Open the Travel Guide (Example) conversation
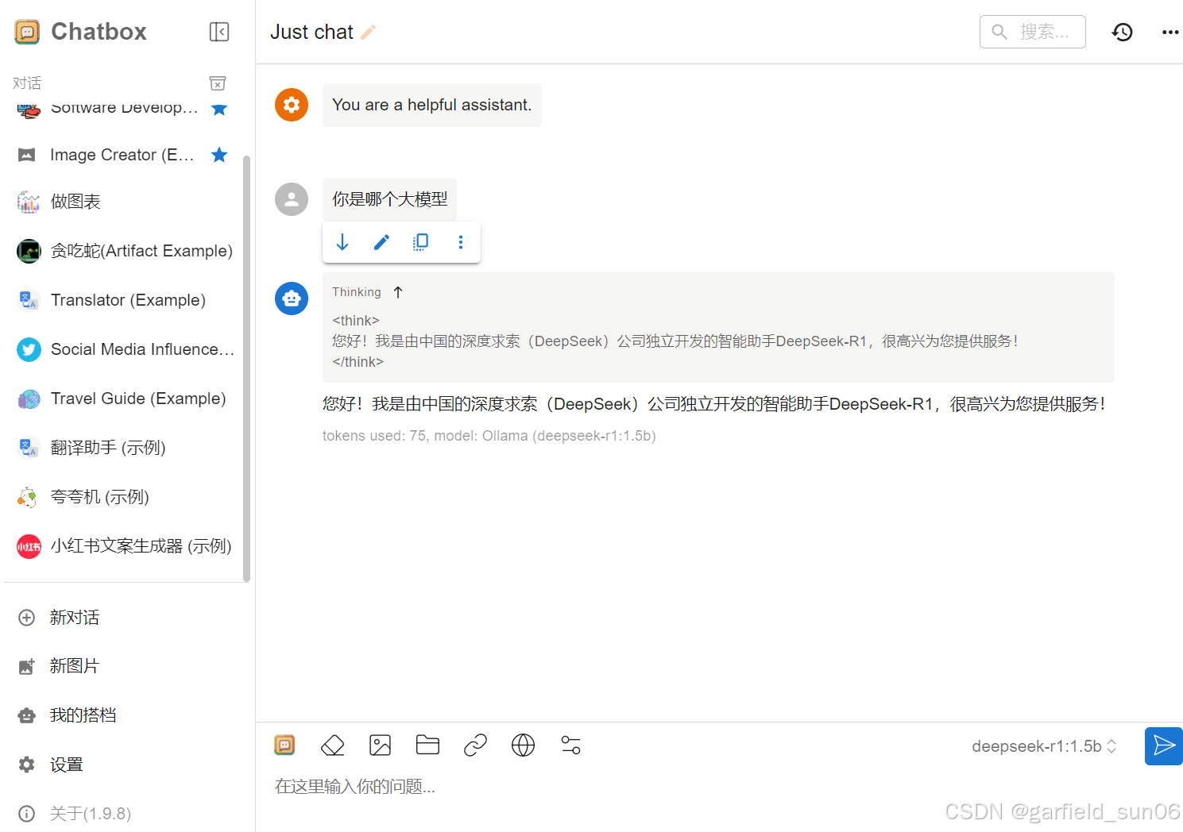This screenshot has height=832, width=1183. (123, 399)
